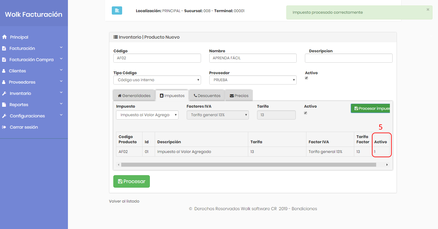The height and width of the screenshot is (229, 438).
Task: Click the wrench icon beside Configuraciones
Action: pyautogui.click(x=4, y=116)
